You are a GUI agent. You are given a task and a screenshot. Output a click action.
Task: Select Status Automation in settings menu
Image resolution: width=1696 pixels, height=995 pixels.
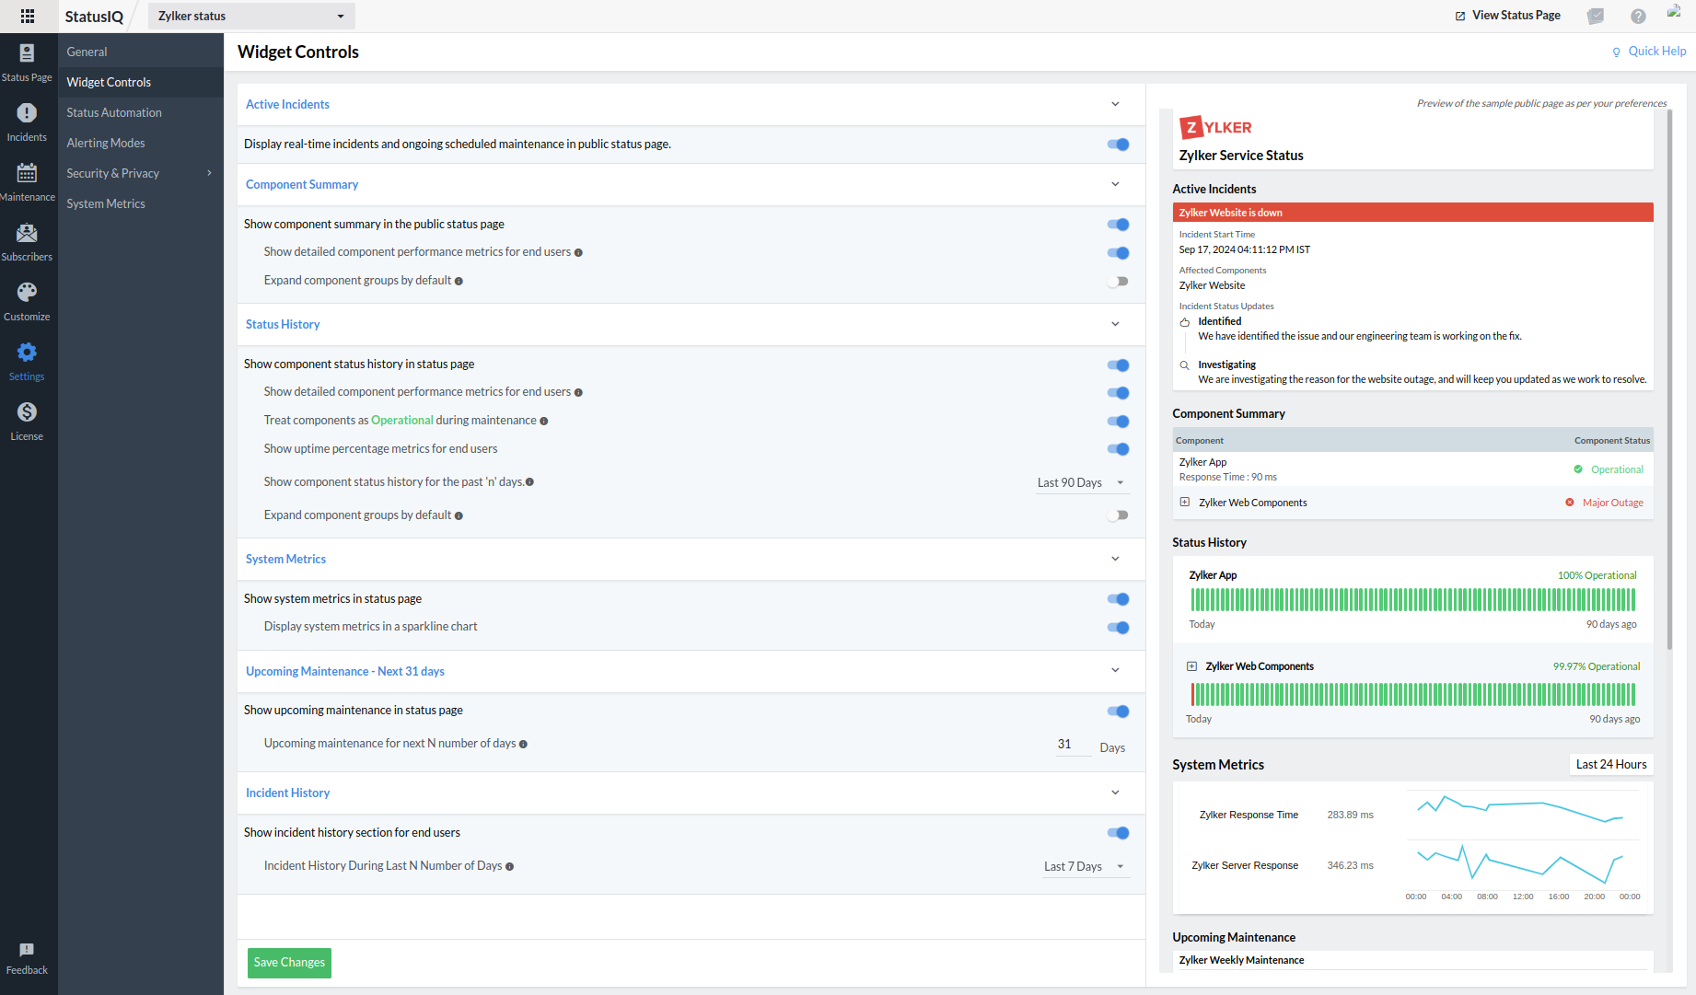point(114,112)
